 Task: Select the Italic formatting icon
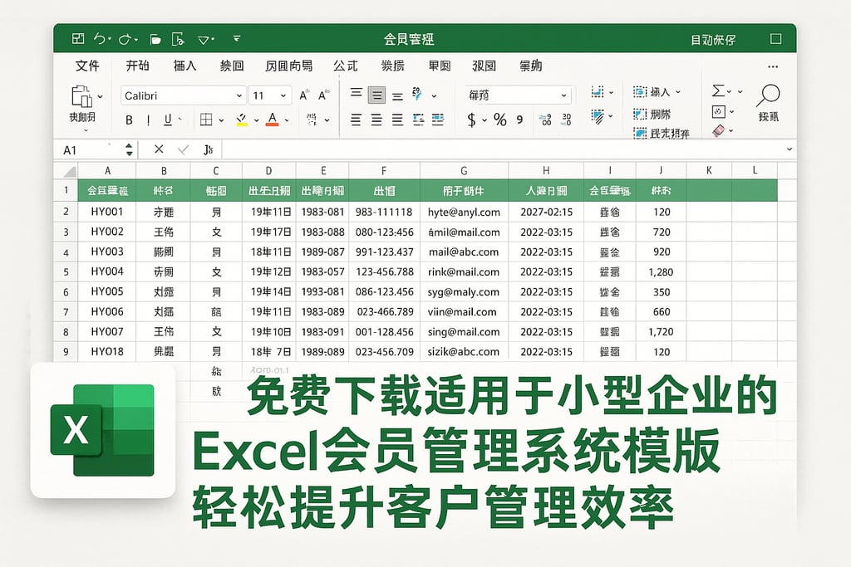click(148, 120)
